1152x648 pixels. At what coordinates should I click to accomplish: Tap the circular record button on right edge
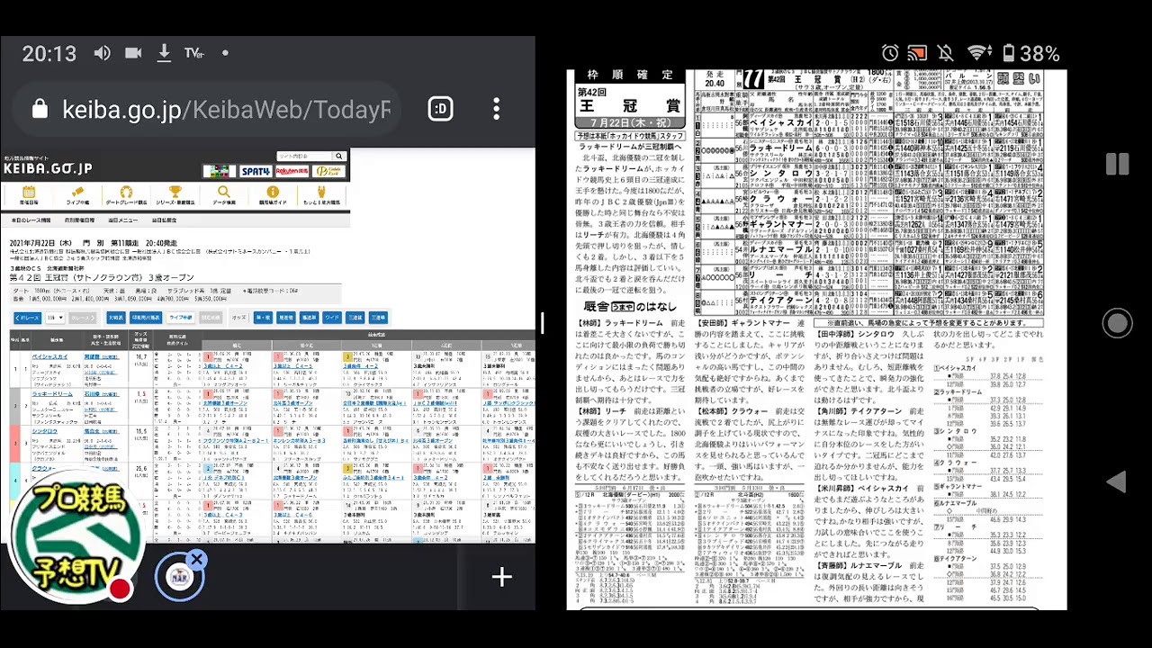[x=1117, y=323]
